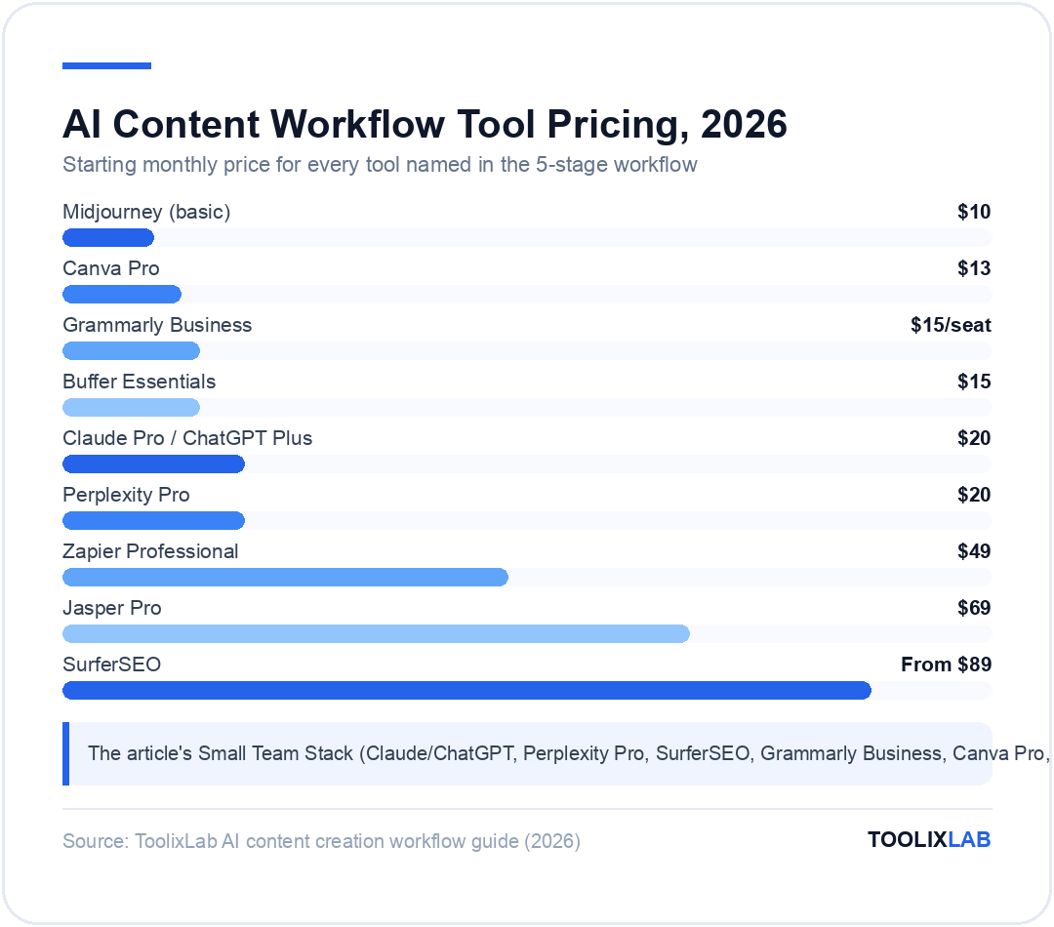Select the 'Canva Pro' label

click(x=111, y=268)
